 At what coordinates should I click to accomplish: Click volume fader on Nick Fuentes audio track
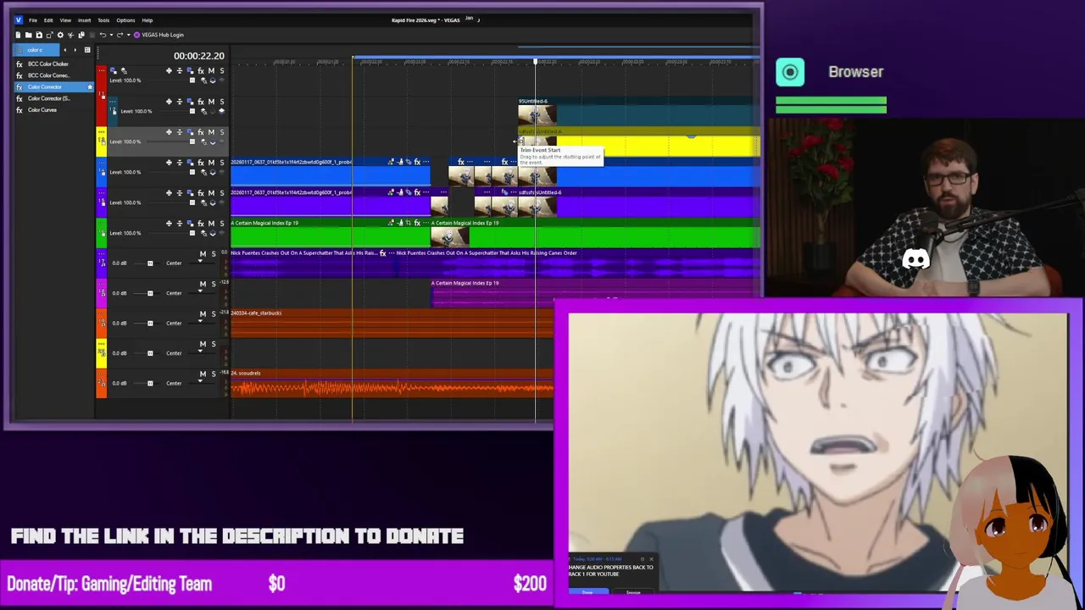[150, 263]
